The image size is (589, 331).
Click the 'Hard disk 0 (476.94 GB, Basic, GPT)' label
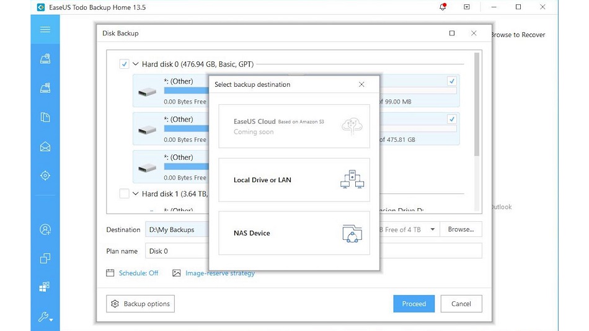(198, 64)
